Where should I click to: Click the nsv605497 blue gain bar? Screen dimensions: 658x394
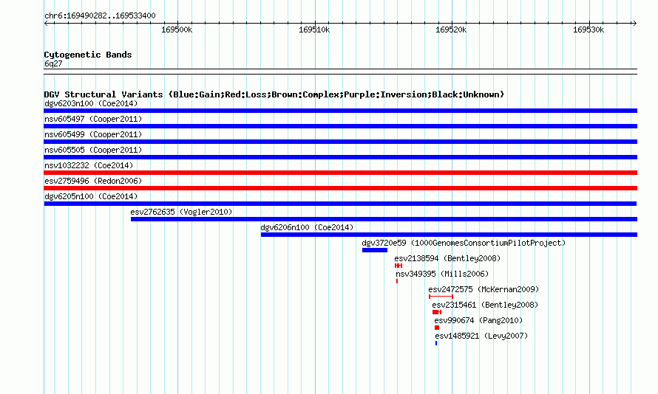(x=340, y=126)
